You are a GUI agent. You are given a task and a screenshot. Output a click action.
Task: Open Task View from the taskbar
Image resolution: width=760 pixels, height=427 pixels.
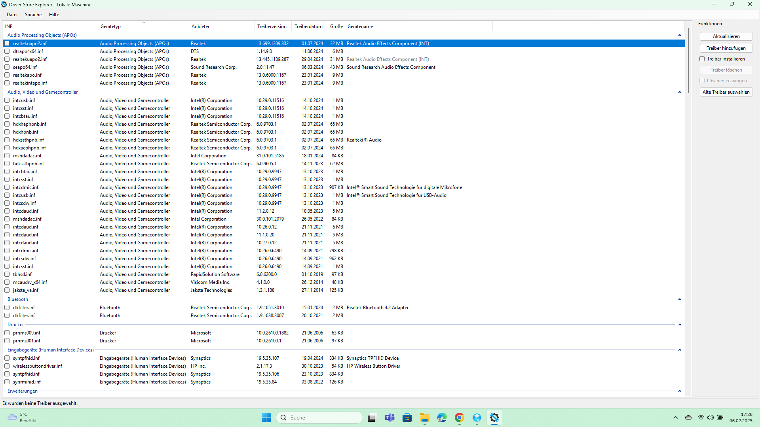[x=372, y=418]
